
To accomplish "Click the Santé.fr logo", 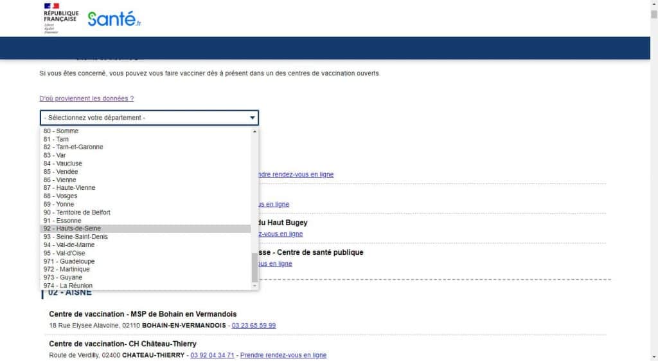I will [x=114, y=19].
